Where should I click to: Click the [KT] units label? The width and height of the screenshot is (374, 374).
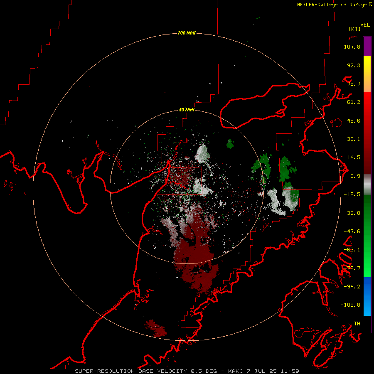(x=354, y=29)
